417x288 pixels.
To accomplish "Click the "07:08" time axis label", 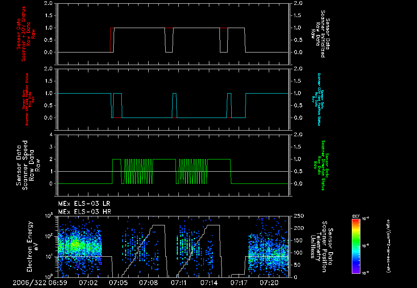I will (x=148, y=283).
